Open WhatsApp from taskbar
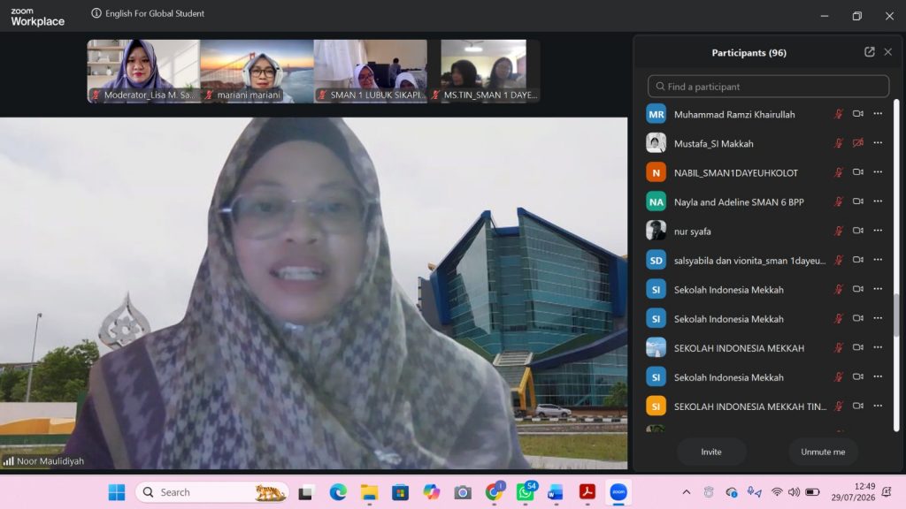906x509 pixels. (526, 492)
